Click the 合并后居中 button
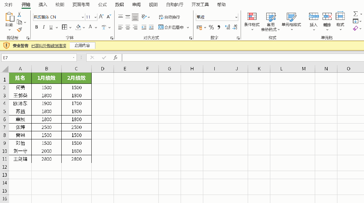Image resolution: width=364 pixels, height=203 pixels. point(171,27)
